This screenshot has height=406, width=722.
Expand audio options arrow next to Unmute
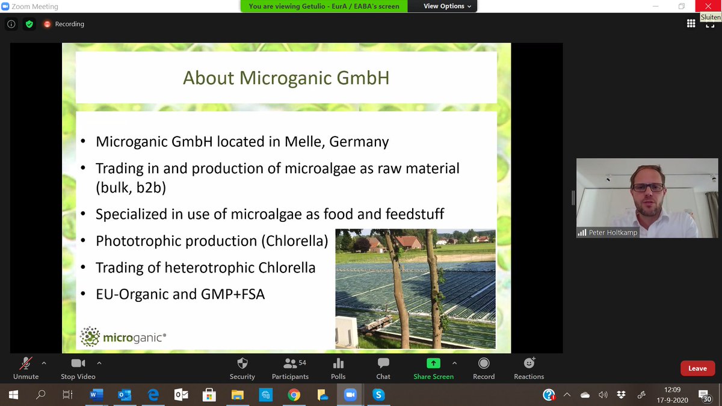coord(43,363)
